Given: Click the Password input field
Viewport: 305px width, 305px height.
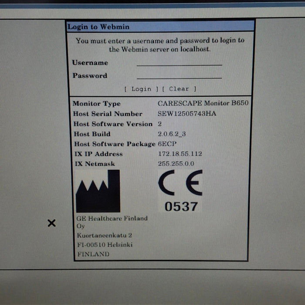Looking at the screenshot, I should pyautogui.click(x=180, y=75).
